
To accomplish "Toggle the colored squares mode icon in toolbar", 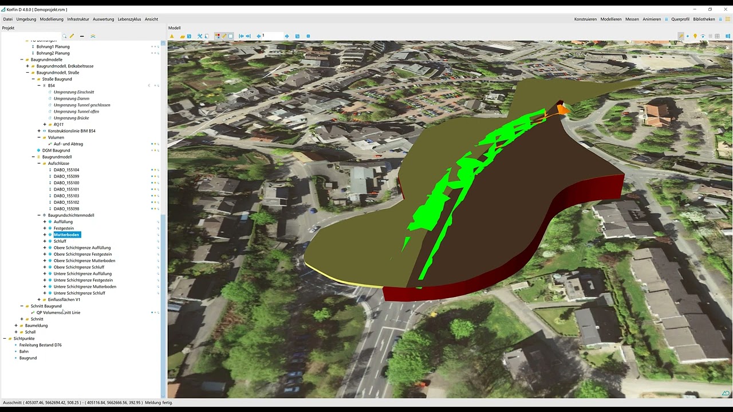I will 218,36.
